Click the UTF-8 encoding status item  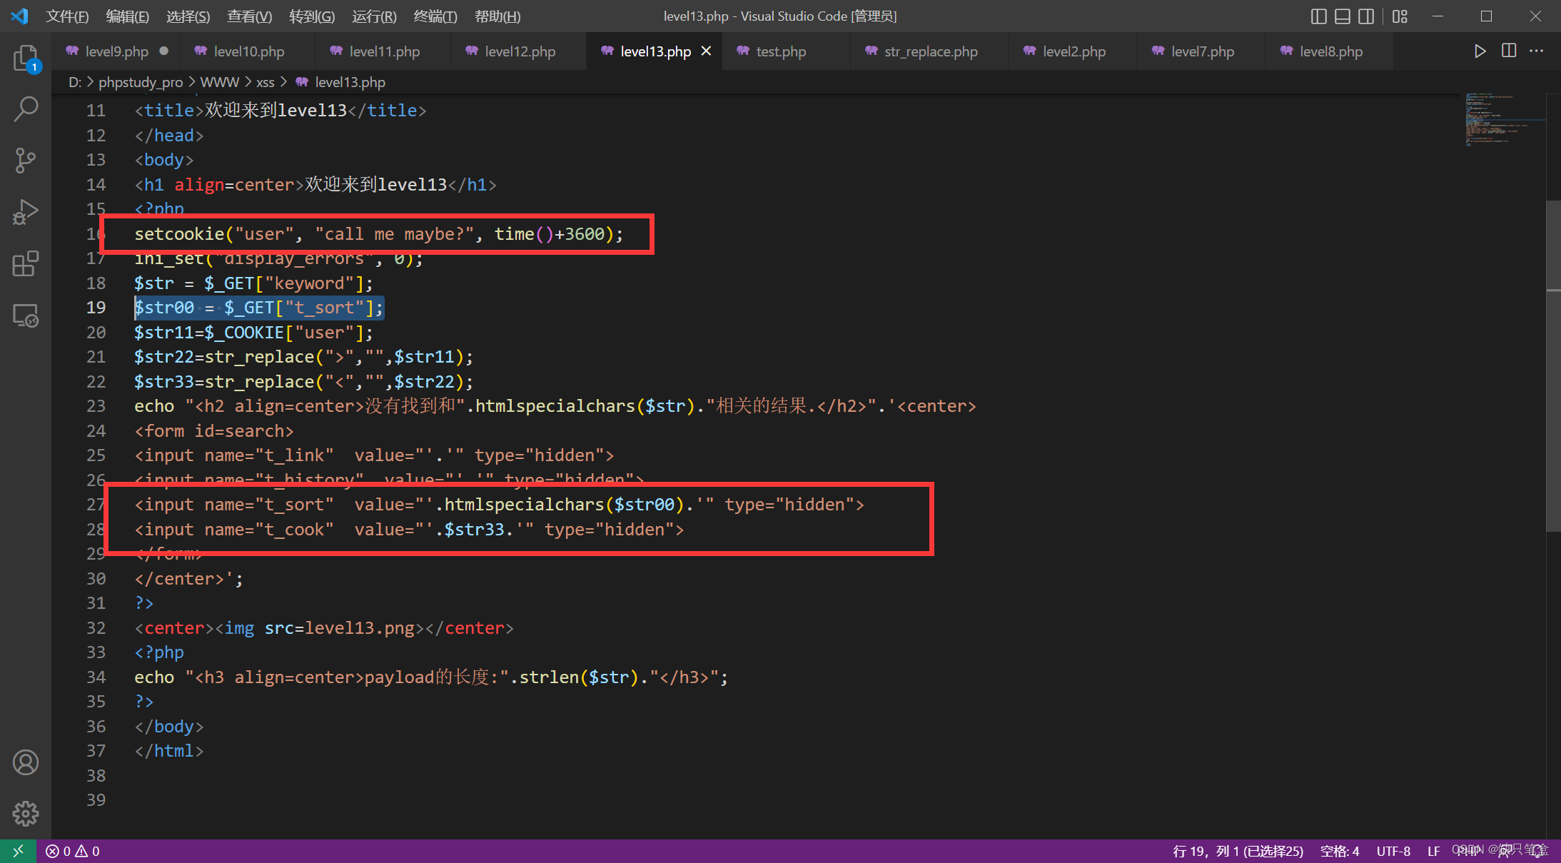pyautogui.click(x=1393, y=851)
